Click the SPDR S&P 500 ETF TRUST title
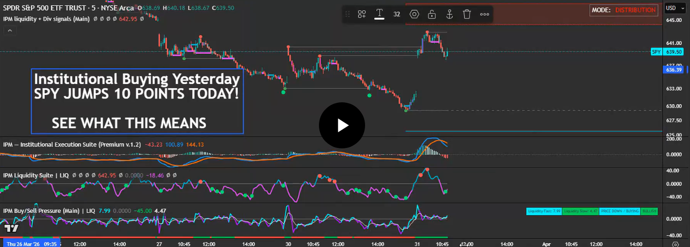Viewport: 690px width, 247px height. [51, 8]
